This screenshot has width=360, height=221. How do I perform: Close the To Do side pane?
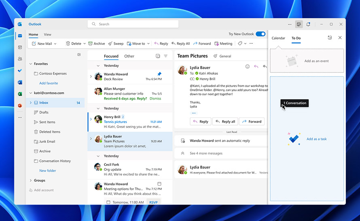pyautogui.click(x=340, y=38)
